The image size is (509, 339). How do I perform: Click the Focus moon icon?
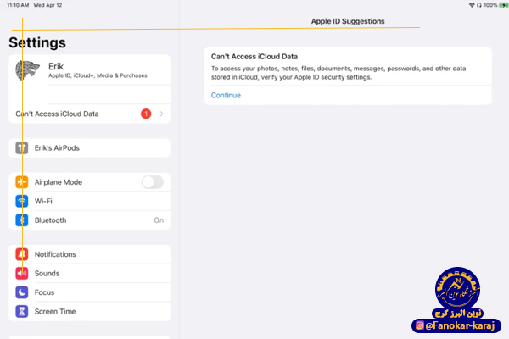[x=22, y=292]
